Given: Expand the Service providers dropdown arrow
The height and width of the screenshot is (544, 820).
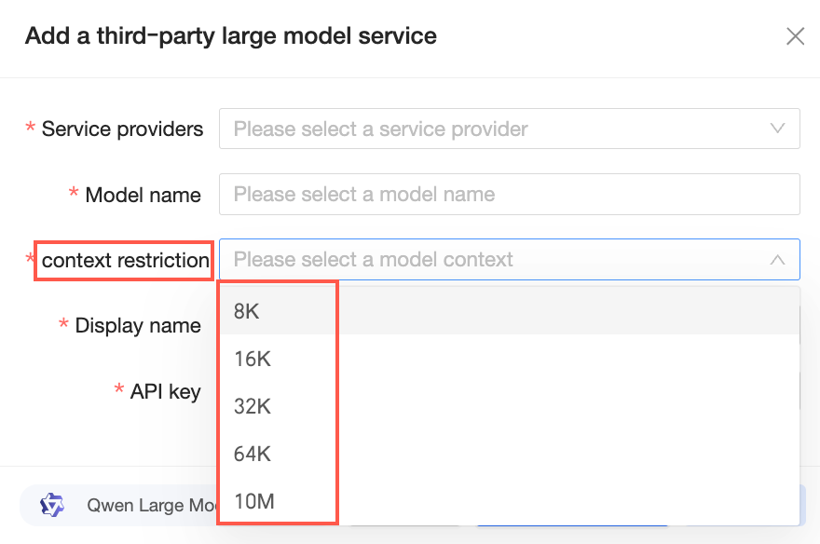Looking at the screenshot, I should coord(777,129).
